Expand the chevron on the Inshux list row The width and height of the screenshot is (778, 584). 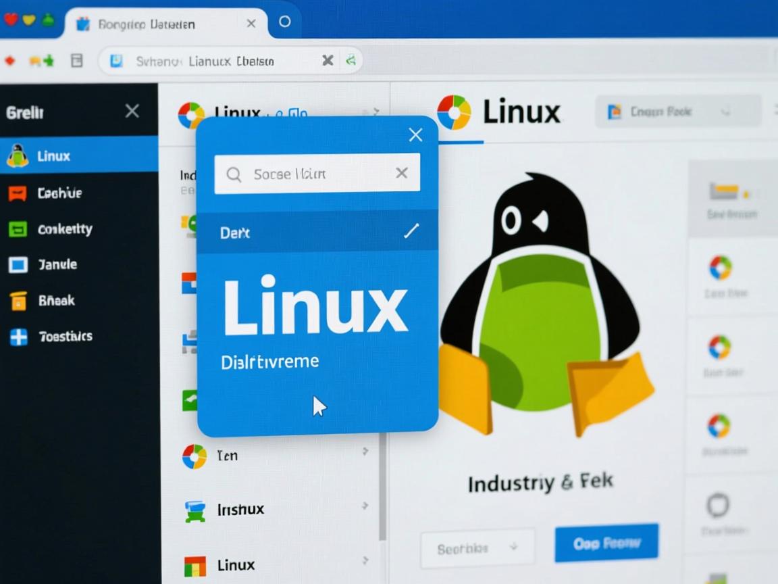[x=366, y=506]
